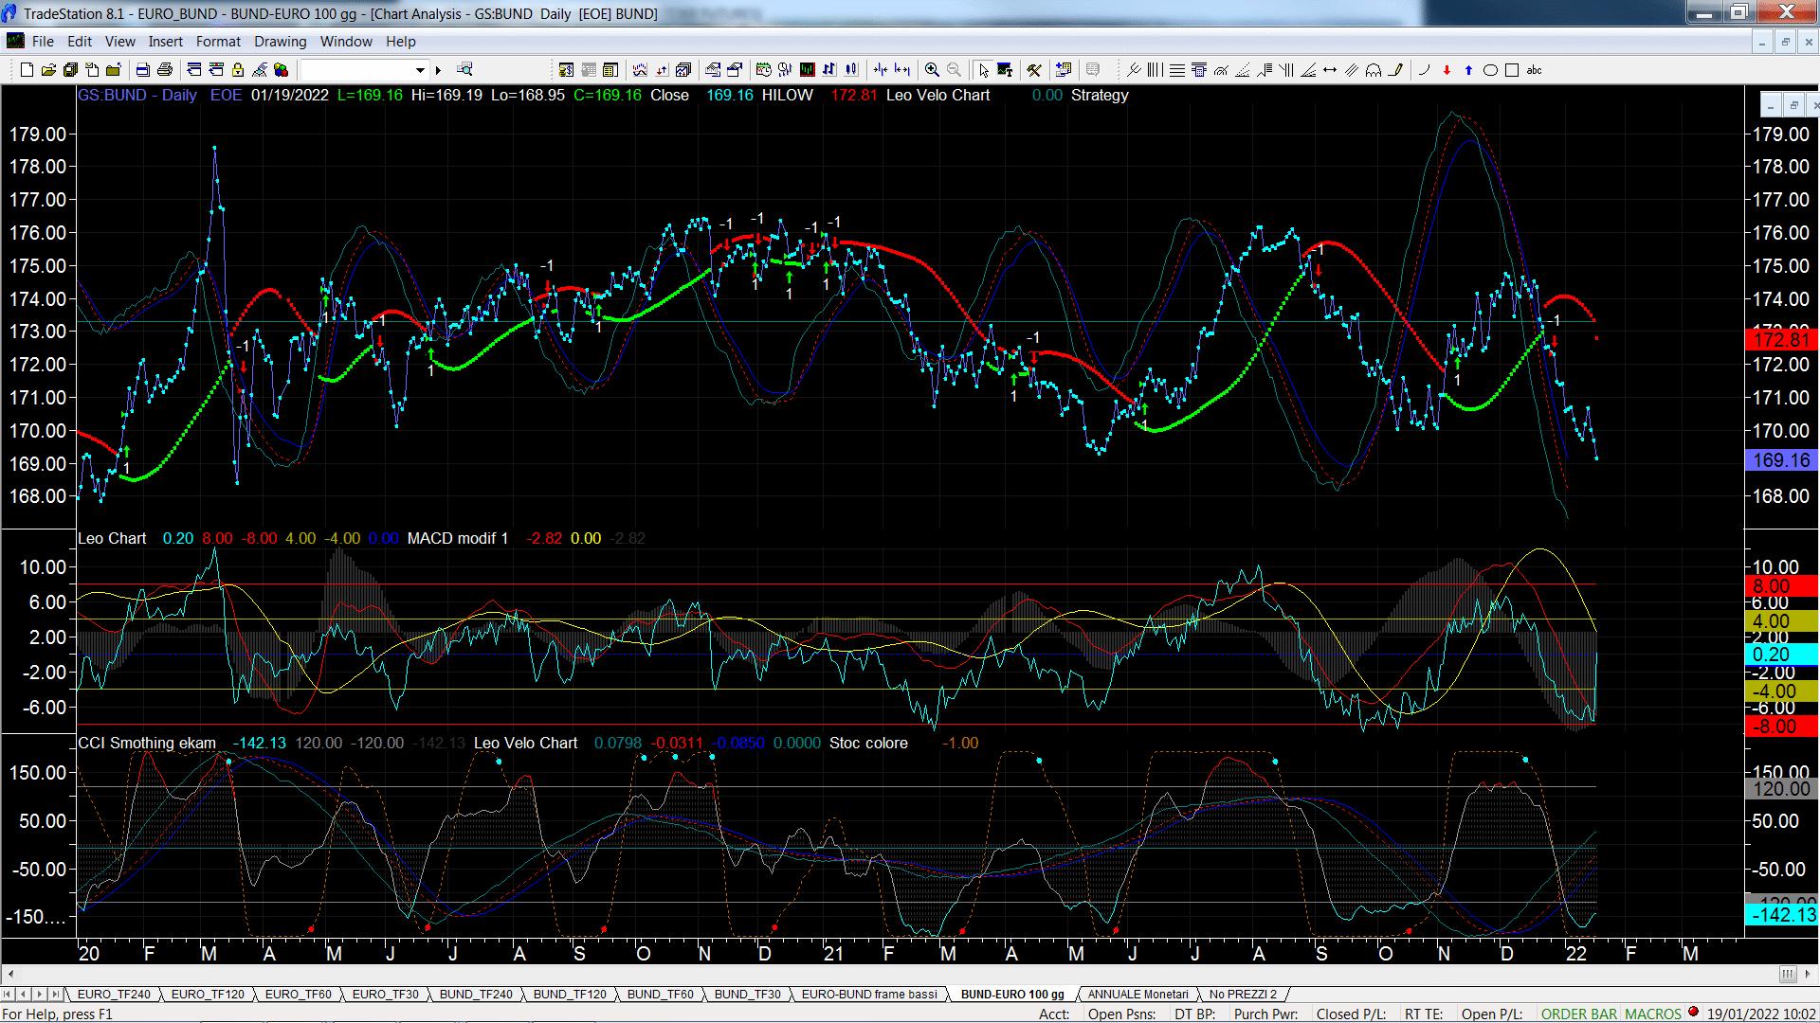Click inside the symbol entry field
This screenshot has height=1023, width=1820.
(x=356, y=69)
